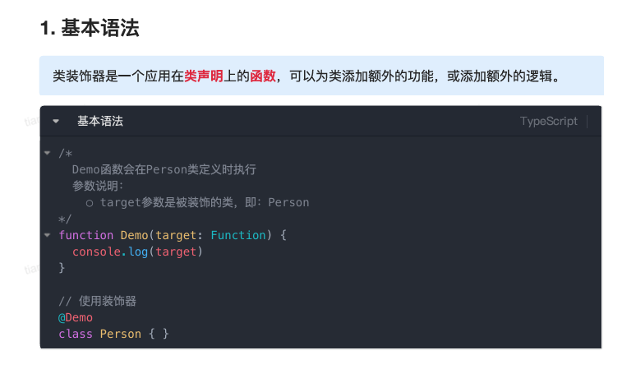The width and height of the screenshot is (636, 383).
Task: Fold the block comment starting with /*
Action: tap(48, 154)
